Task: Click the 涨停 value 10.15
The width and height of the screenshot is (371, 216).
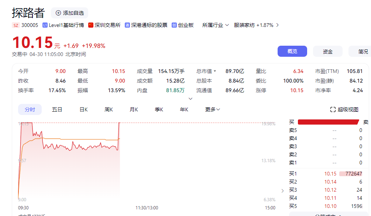Action: pos(297,90)
